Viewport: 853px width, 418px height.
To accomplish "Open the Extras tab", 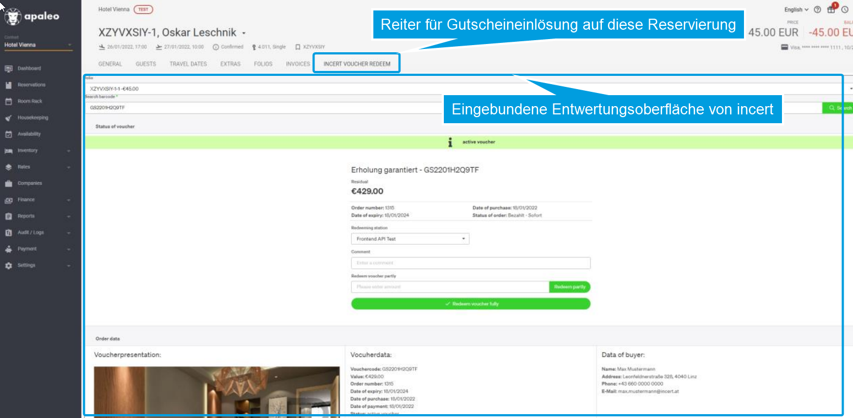I will point(231,64).
